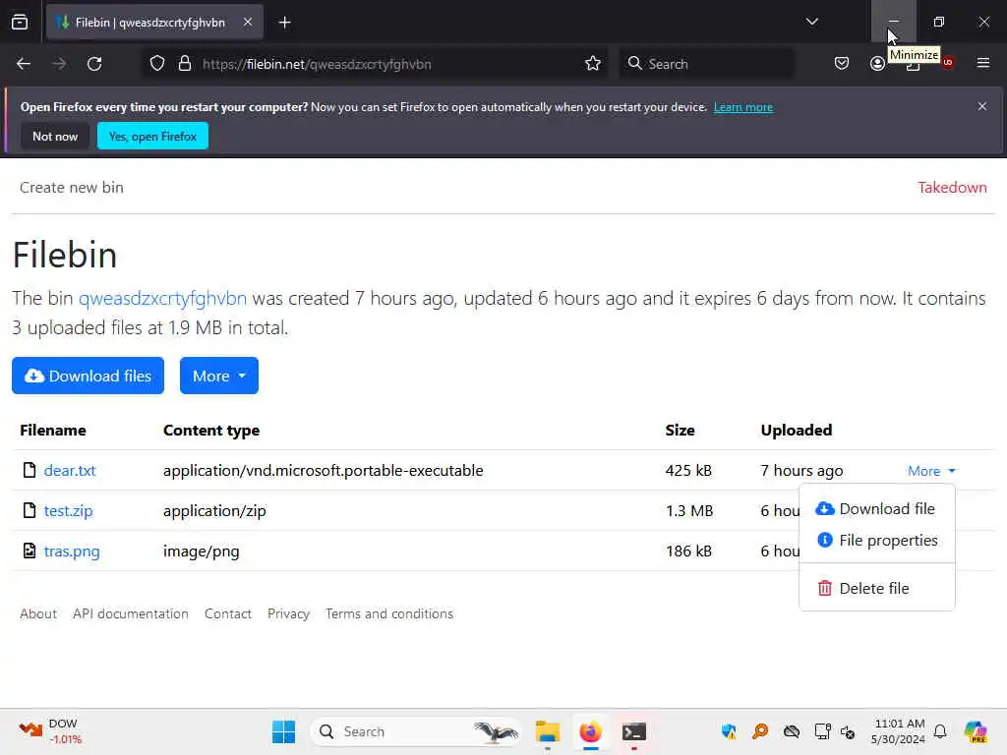Viewport: 1007px width, 755px height.
Task: Open the network display tray icon
Action: tap(823, 731)
